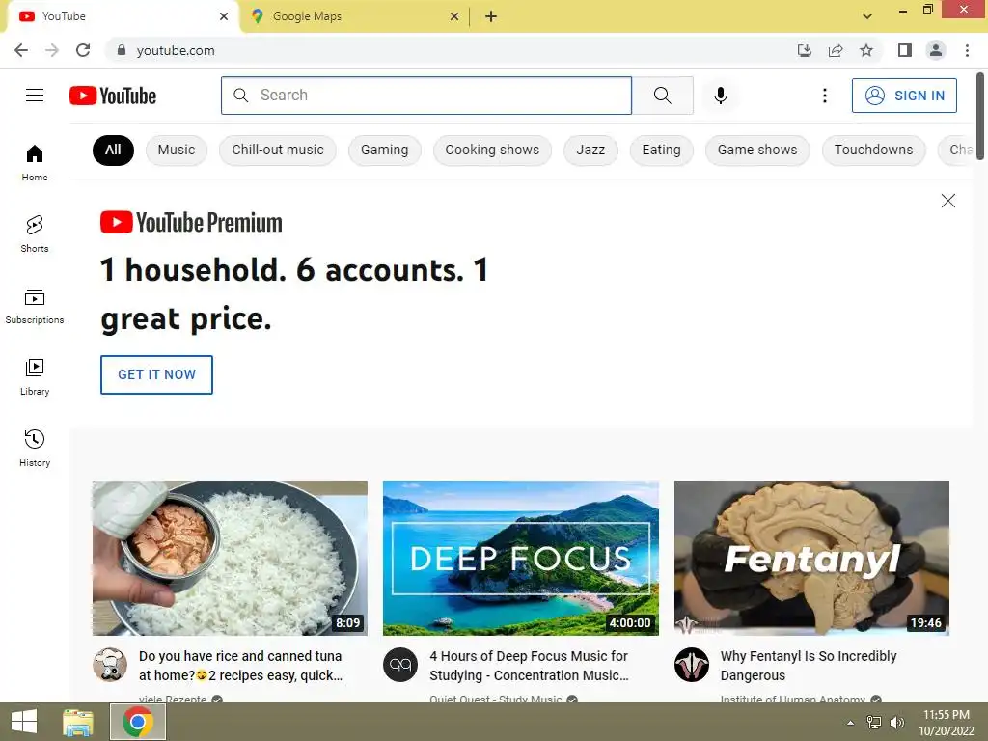Image resolution: width=988 pixels, height=741 pixels.
Task: Open Library in the sidebar
Action: (x=35, y=377)
